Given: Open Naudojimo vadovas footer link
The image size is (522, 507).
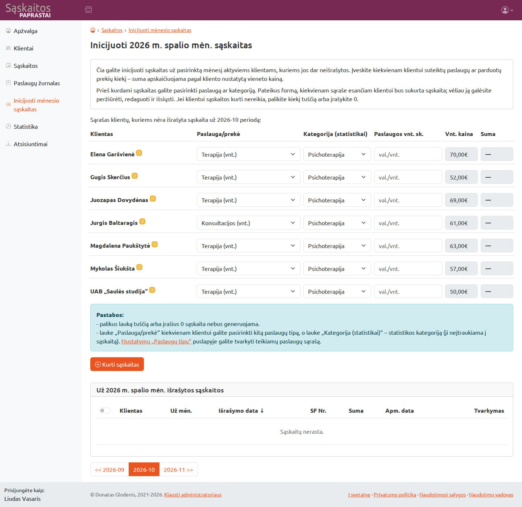Looking at the screenshot, I should pyautogui.click(x=491, y=495).
